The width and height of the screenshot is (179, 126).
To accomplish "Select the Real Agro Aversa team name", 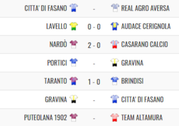I will (x=145, y=8).
